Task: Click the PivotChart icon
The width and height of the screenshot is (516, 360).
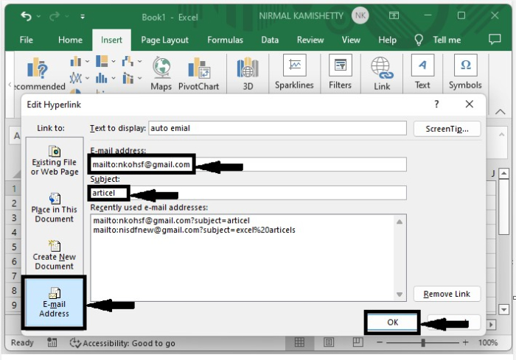Action: (198, 68)
